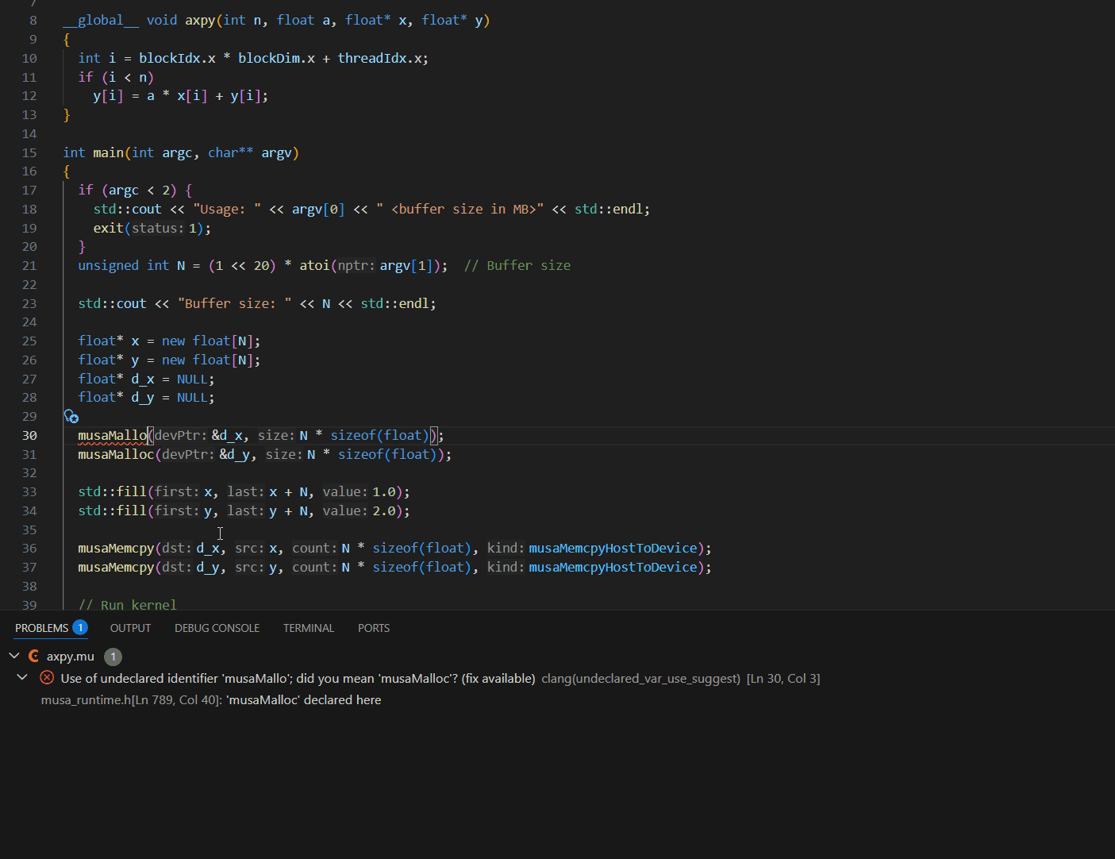Open the DEBUG CONSOLE tab
Viewport: 1115px width, 859px height.
[x=217, y=628]
